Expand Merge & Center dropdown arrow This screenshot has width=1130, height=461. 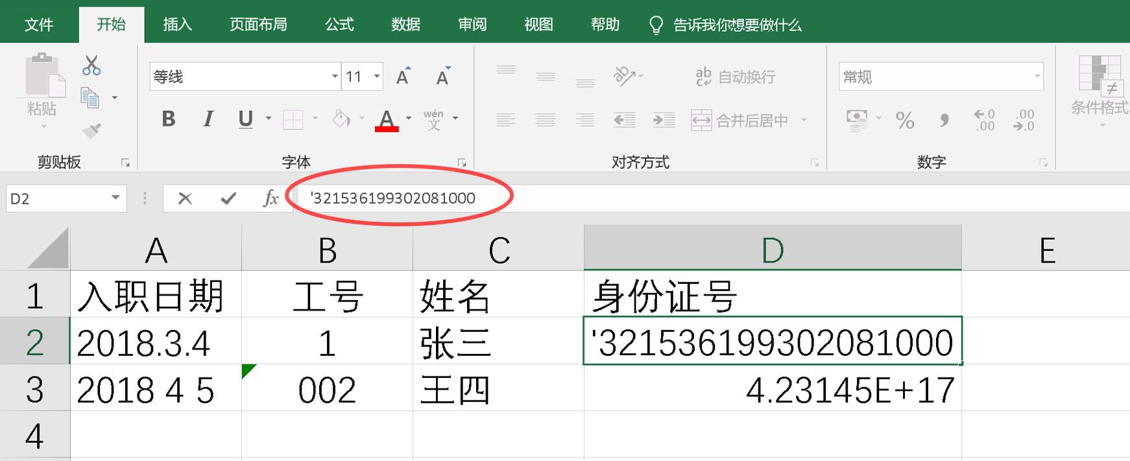pyautogui.click(x=804, y=120)
